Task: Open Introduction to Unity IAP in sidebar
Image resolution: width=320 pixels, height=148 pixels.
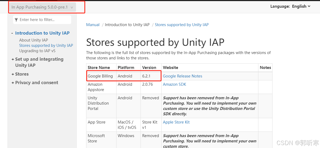Action: (42, 33)
